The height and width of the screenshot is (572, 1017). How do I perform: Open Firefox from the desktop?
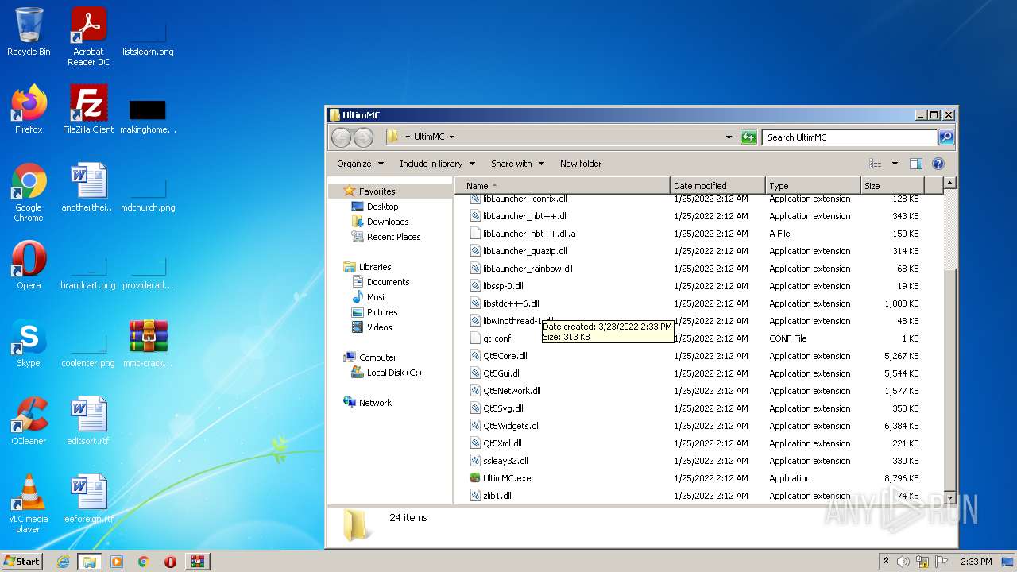click(29, 110)
